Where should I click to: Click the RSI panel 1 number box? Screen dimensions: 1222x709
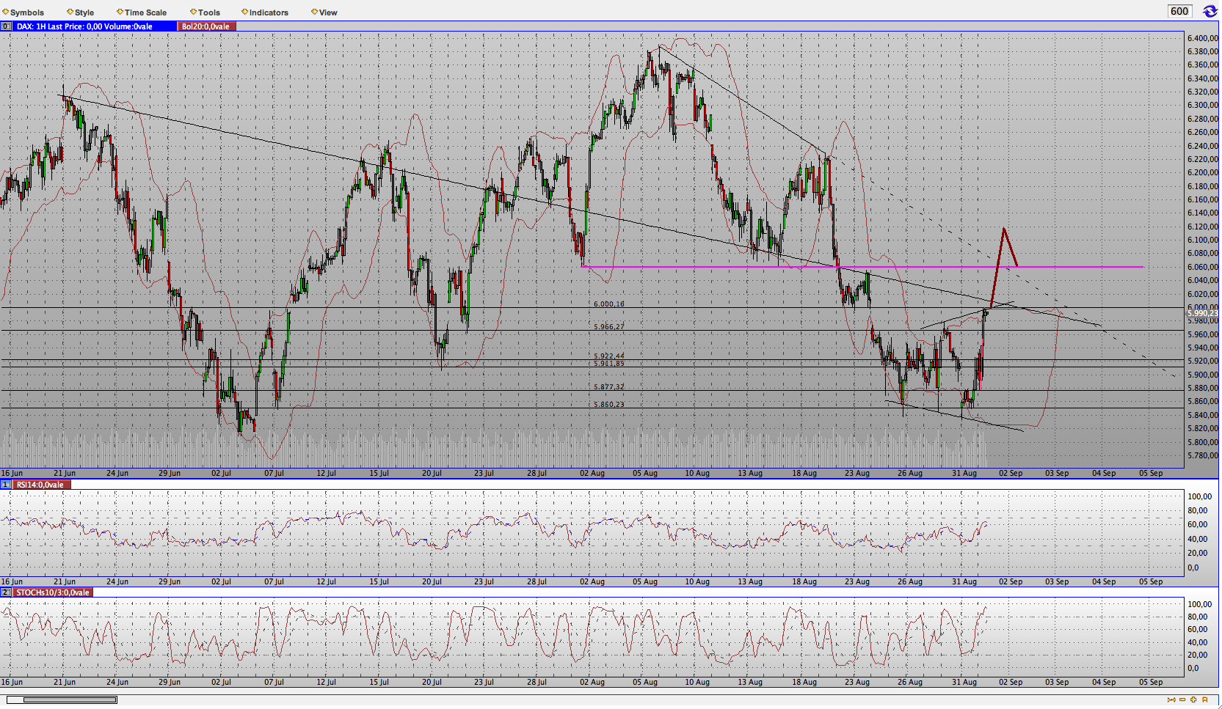pos(6,485)
